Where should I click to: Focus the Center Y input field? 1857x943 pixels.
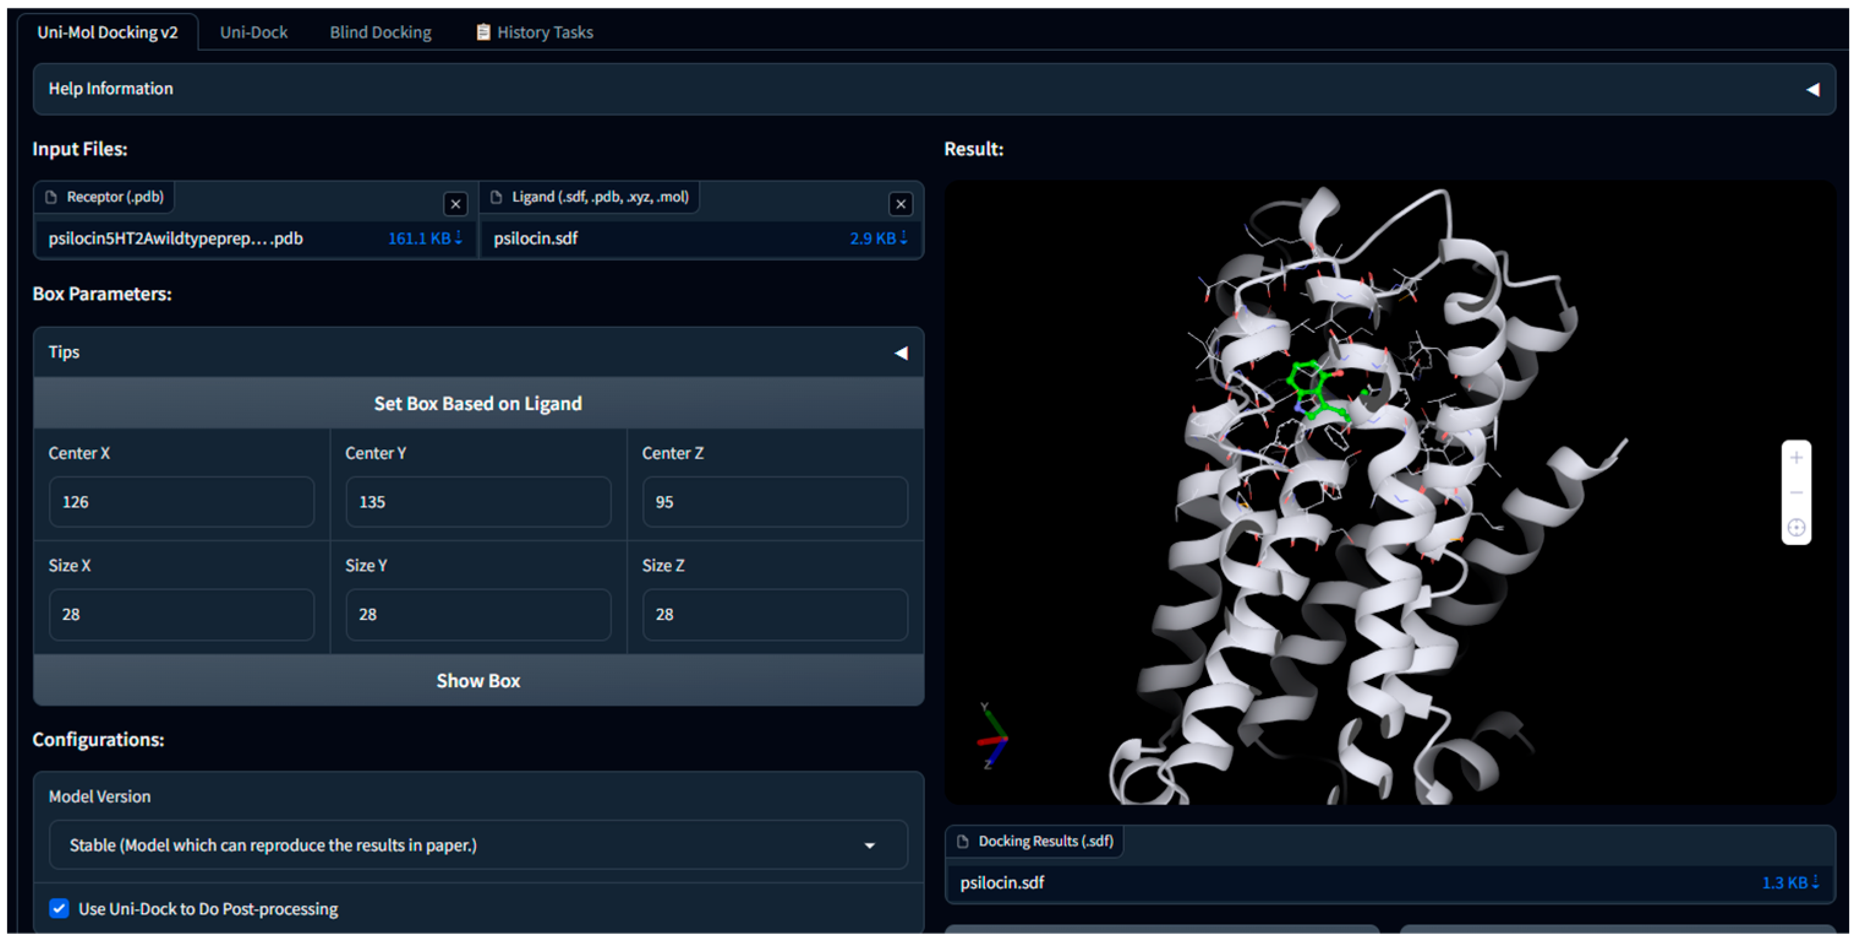pyautogui.click(x=478, y=502)
